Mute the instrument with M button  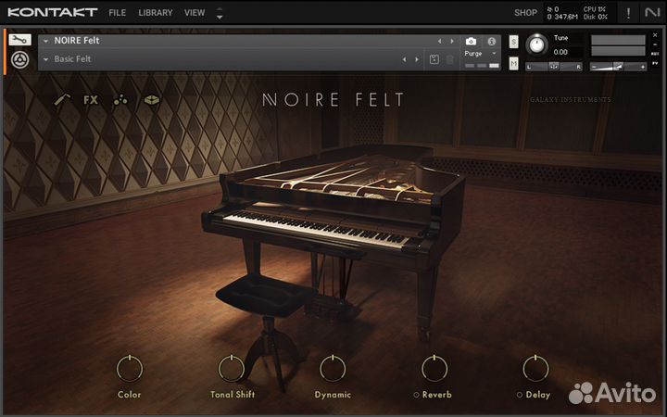(x=514, y=63)
